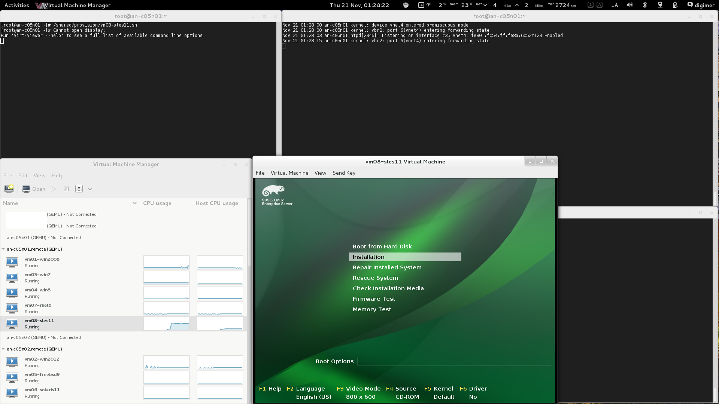Open the shutdown options dropdown arrow

click(x=90, y=189)
